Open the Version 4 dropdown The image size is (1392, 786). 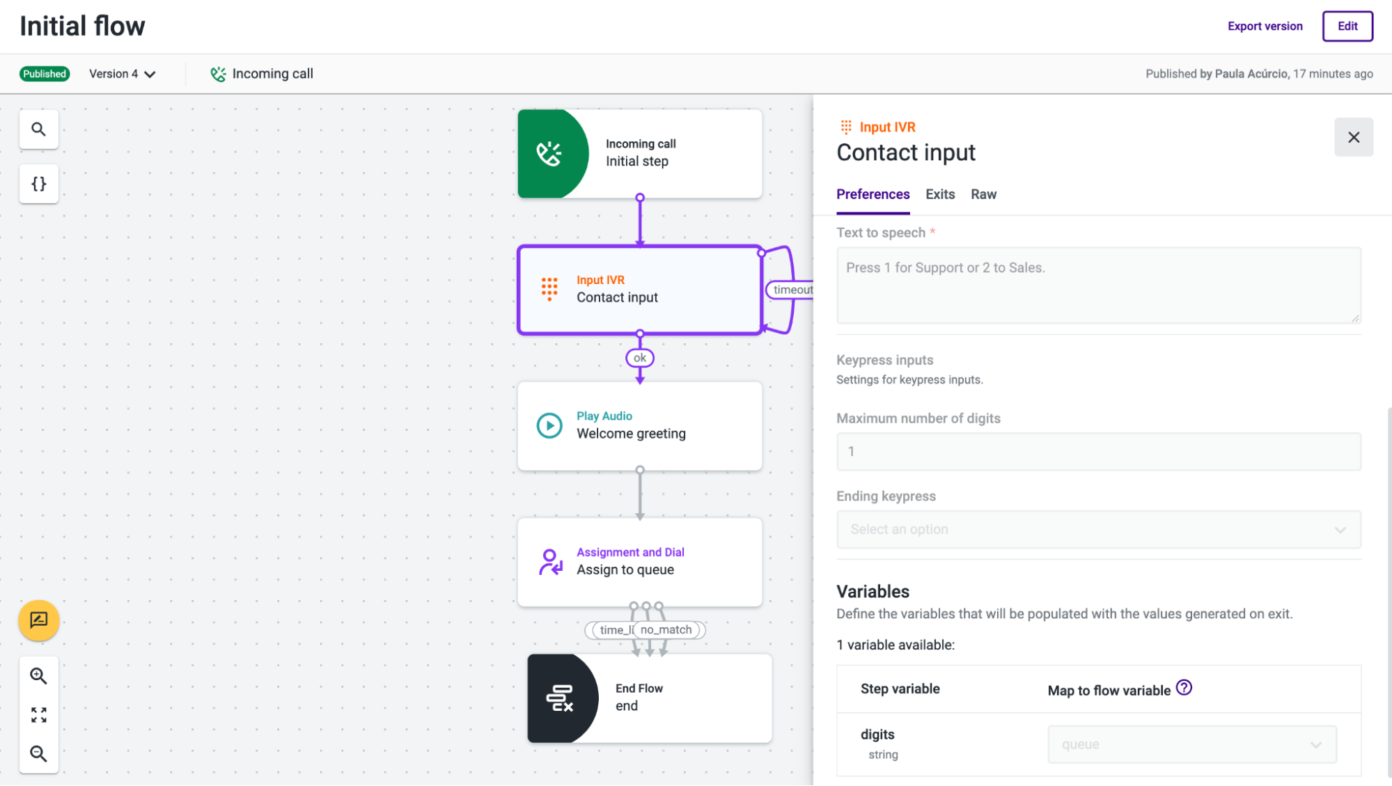click(123, 74)
